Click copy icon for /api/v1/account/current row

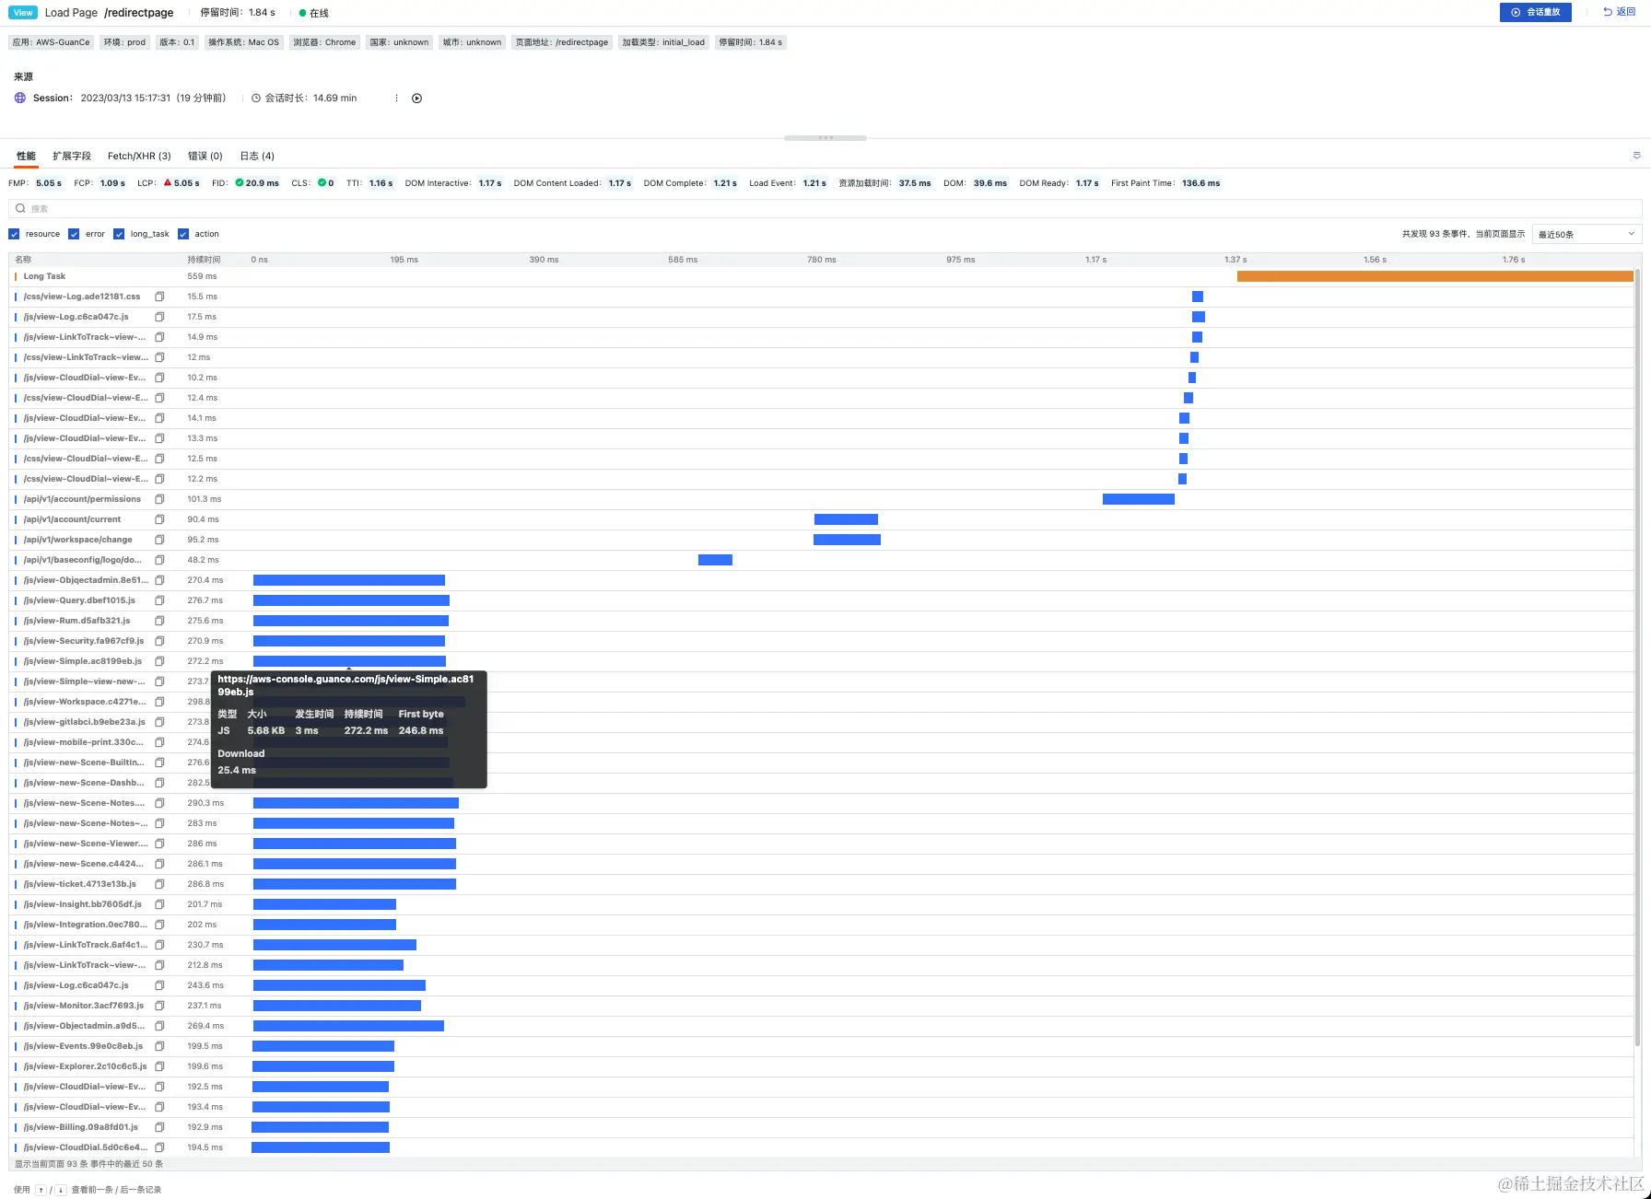159,519
